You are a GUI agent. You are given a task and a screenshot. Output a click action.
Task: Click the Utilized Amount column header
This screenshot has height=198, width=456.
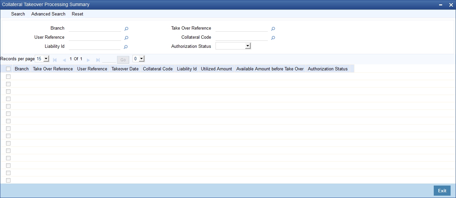(217, 69)
